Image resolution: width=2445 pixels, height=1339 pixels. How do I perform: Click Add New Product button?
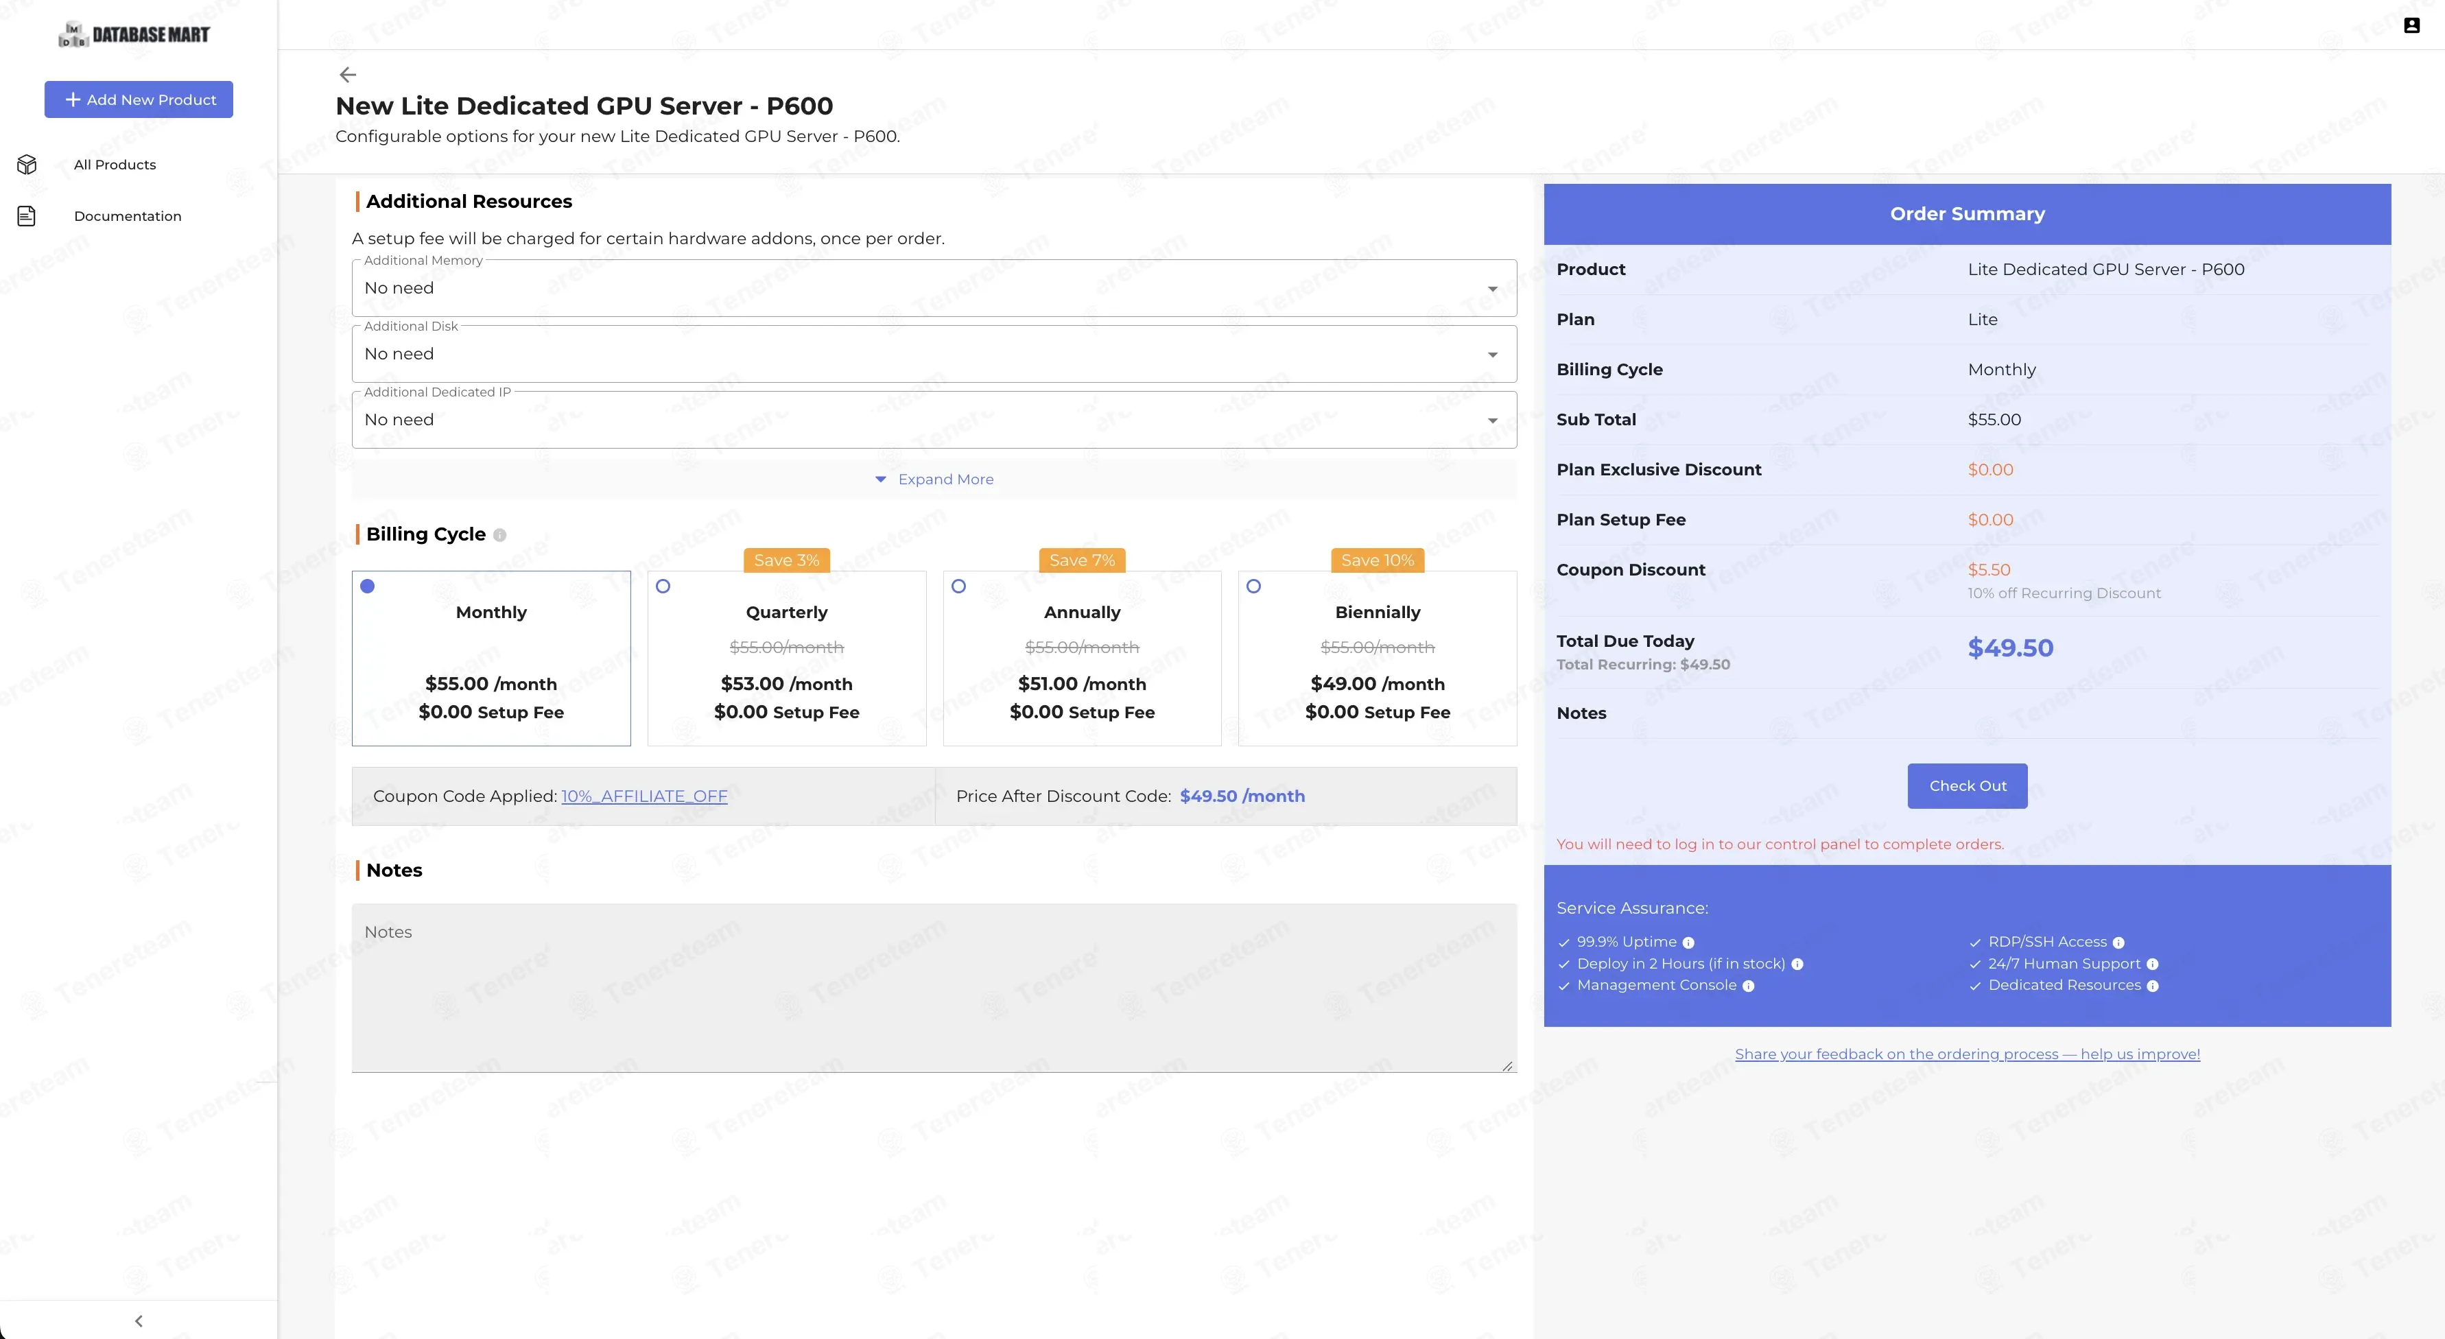tap(139, 99)
